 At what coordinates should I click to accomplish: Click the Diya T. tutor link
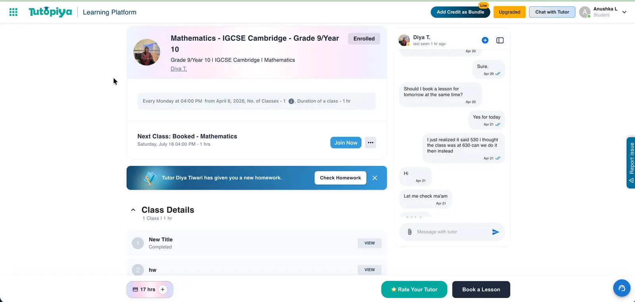coord(179,69)
